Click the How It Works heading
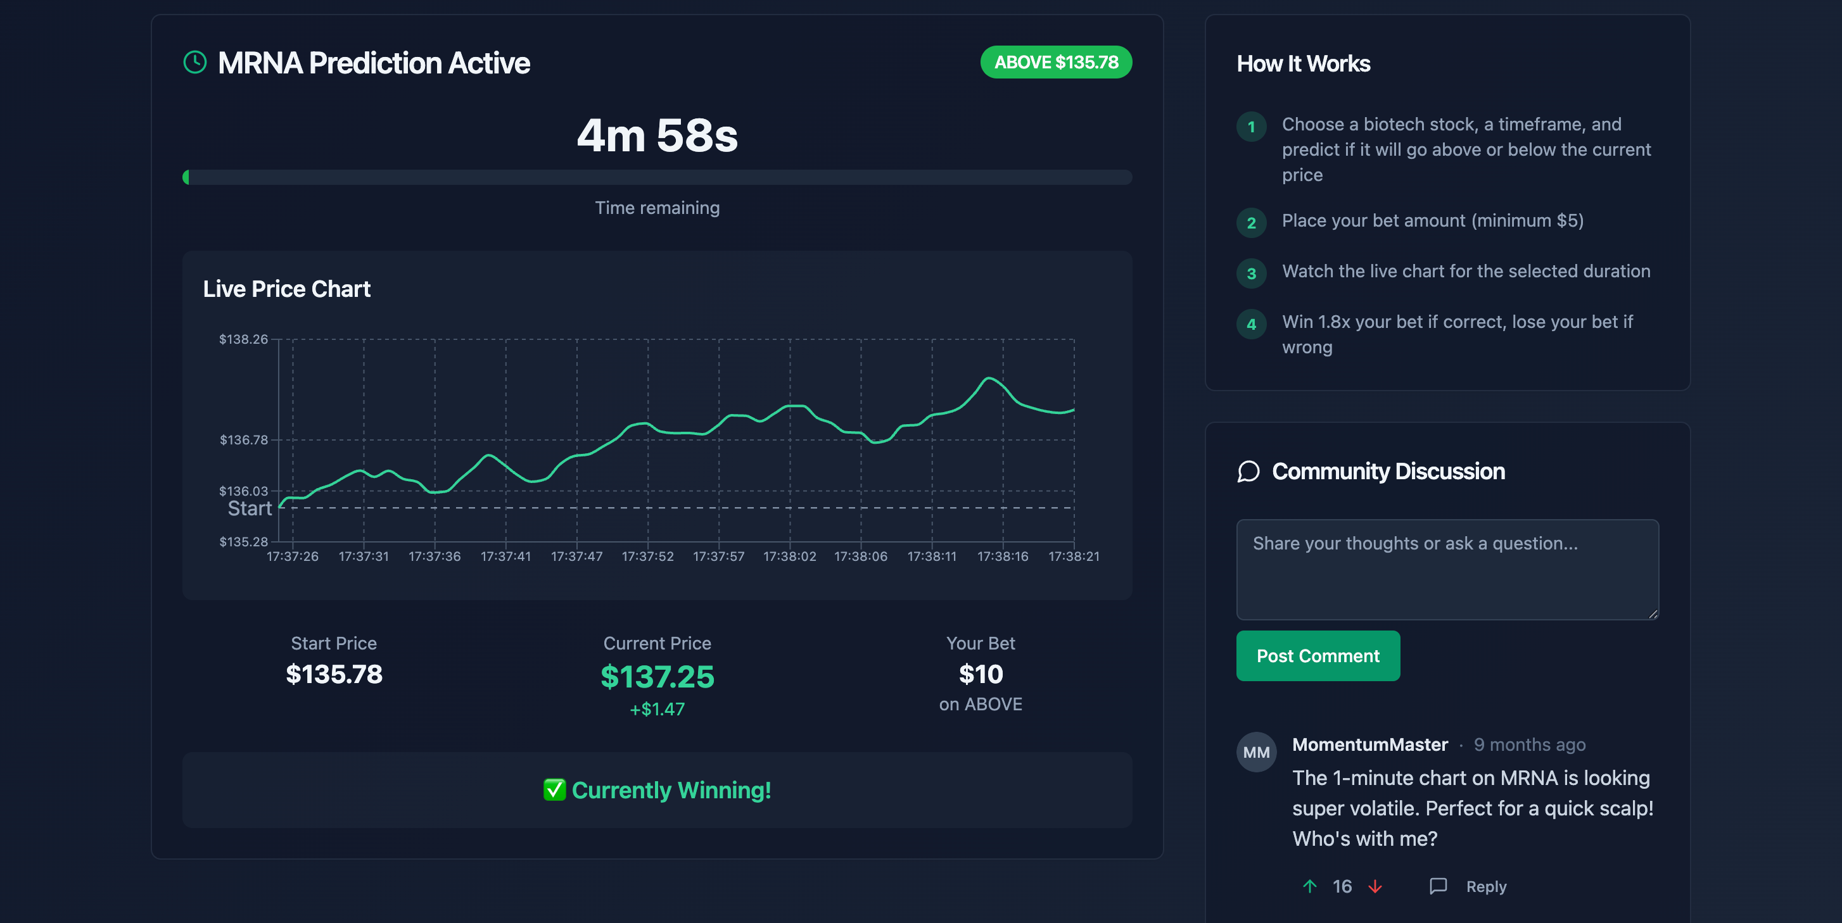Screen dimensions: 1842x923 pos(1304,63)
